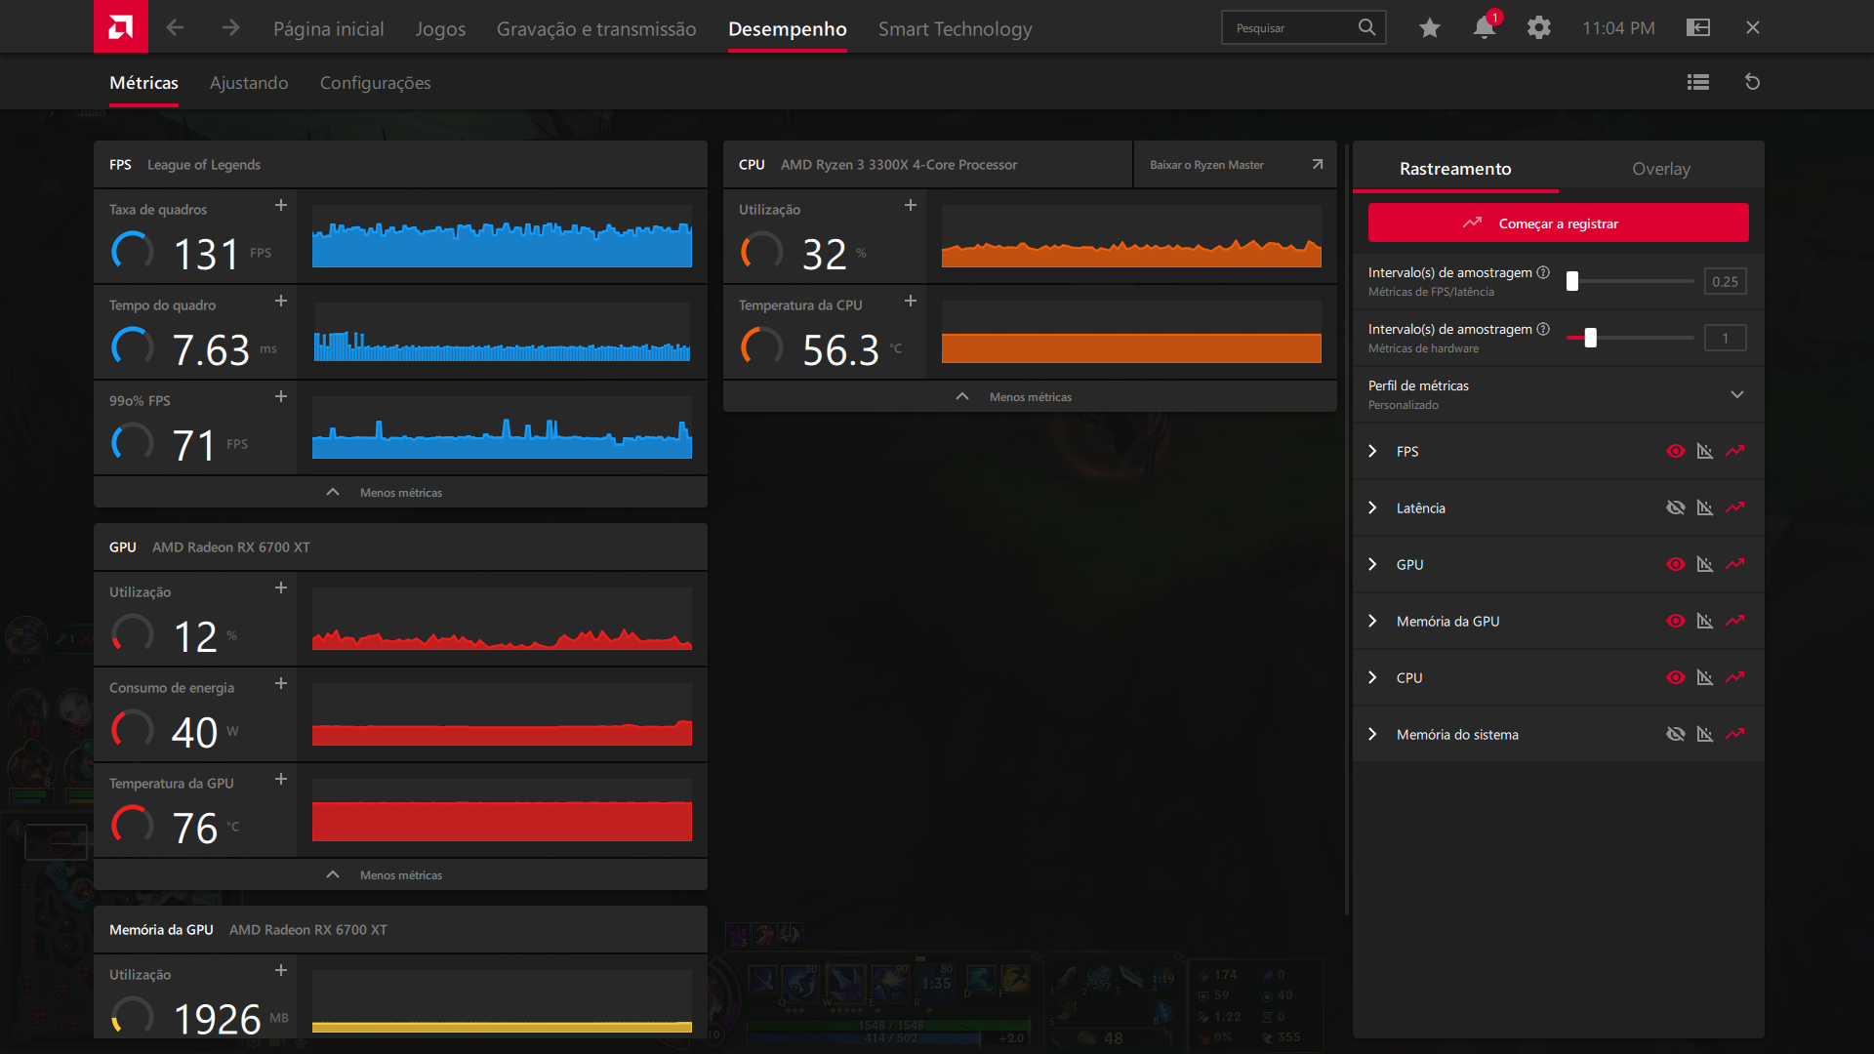Open Smart Technology tab
The height and width of the screenshot is (1054, 1874).
(x=955, y=28)
